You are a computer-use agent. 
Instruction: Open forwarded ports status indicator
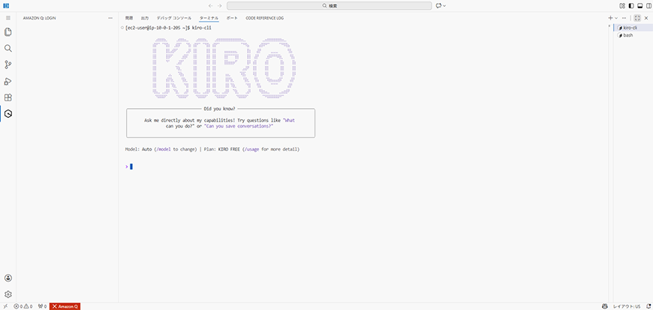(42, 306)
